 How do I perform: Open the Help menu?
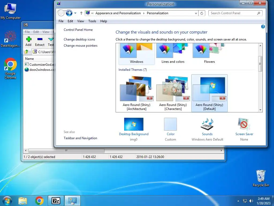(x=104, y=21)
